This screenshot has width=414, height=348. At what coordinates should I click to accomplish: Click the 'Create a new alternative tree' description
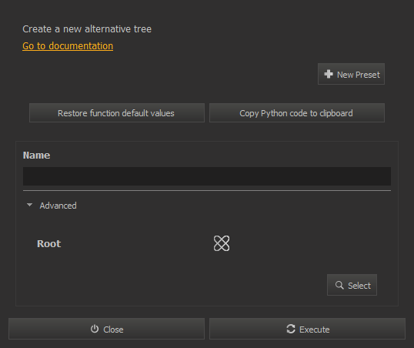[87, 29]
